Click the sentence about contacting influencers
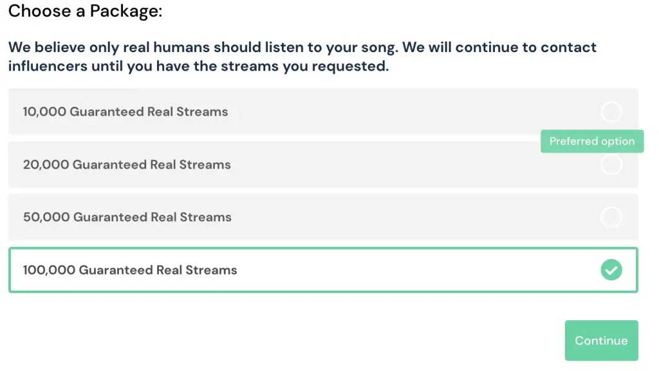659x371 pixels. [x=302, y=57]
